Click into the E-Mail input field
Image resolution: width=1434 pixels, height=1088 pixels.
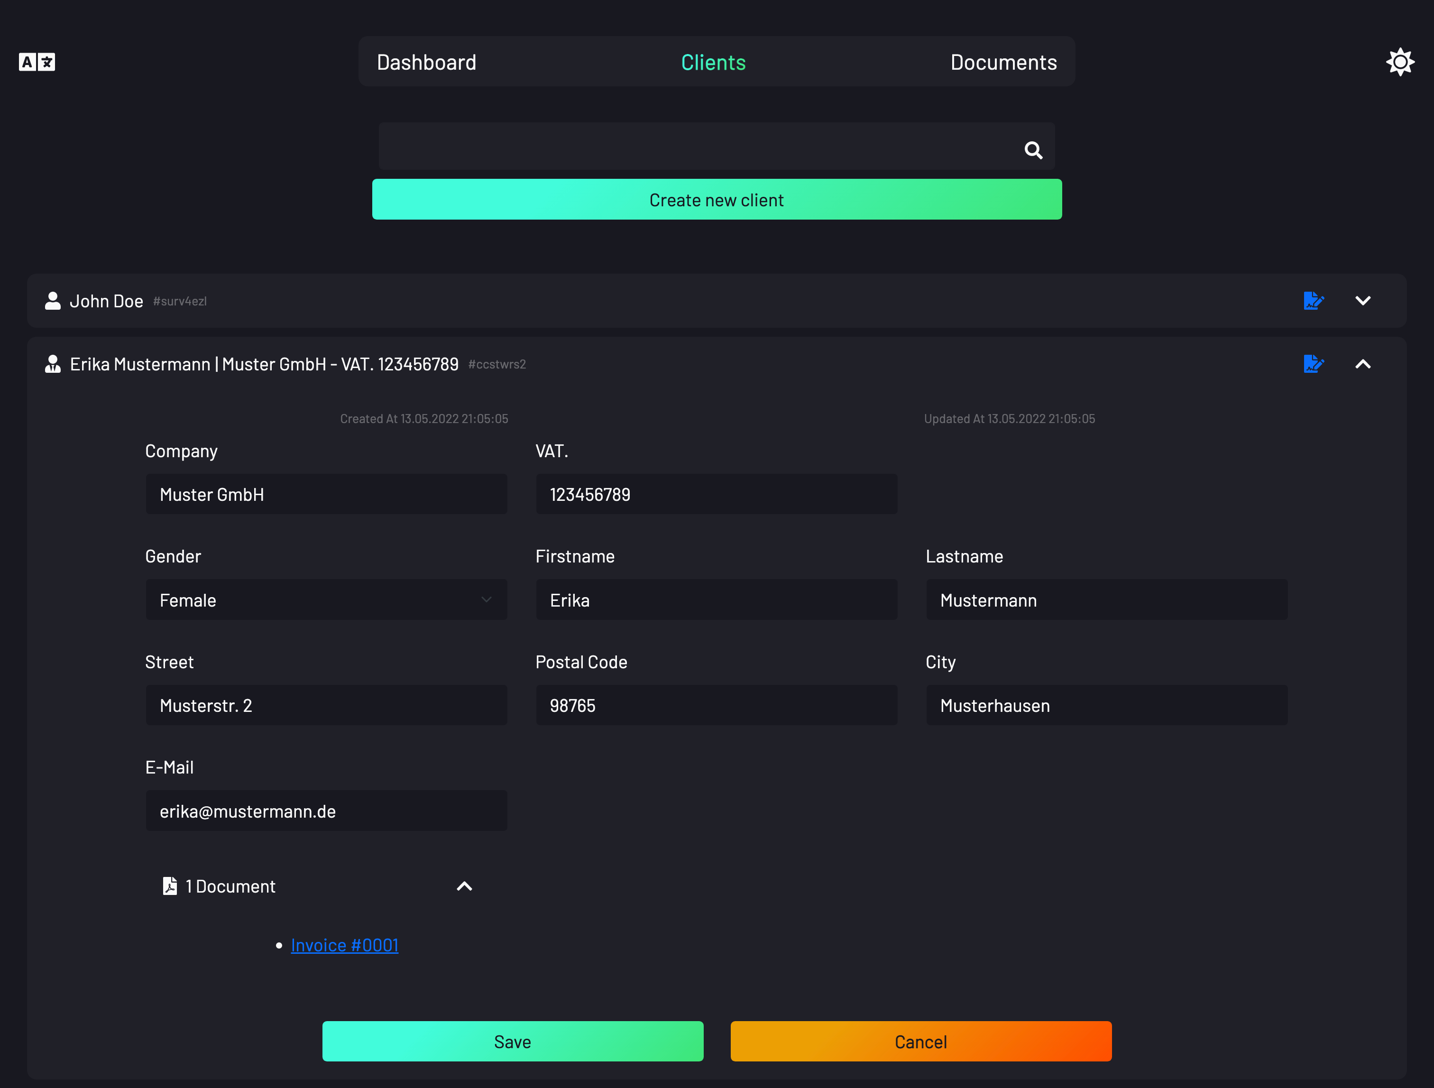tap(326, 811)
